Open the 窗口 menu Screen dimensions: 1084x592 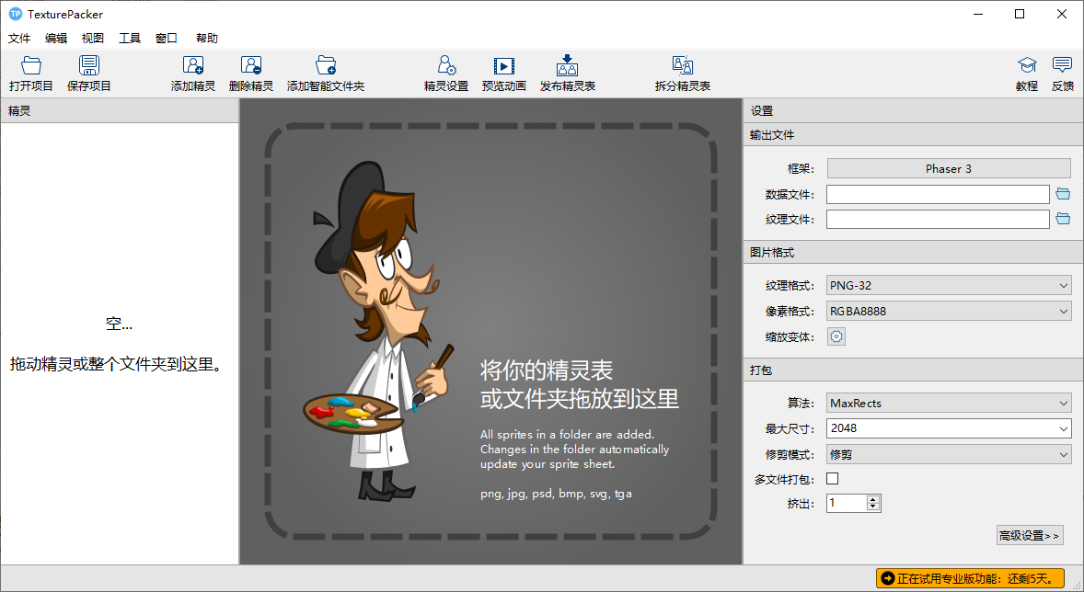coord(167,38)
